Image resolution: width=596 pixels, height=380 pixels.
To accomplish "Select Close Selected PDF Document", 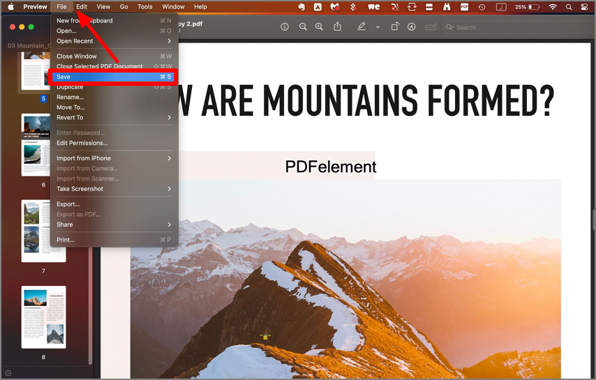I will (x=113, y=66).
